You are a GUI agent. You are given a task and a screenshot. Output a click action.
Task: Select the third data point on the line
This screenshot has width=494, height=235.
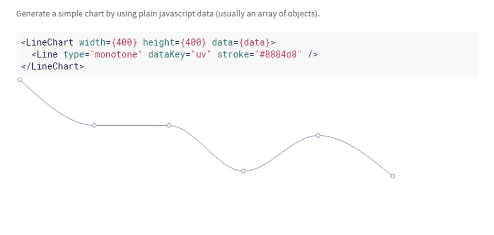pyautogui.click(x=169, y=125)
